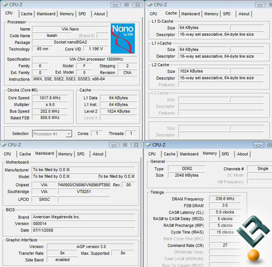The height and width of the screenshot is (267, 272).
Task: Click 'American Megatrends Inc.' BIOS brand field
Action: coord(83,217)
